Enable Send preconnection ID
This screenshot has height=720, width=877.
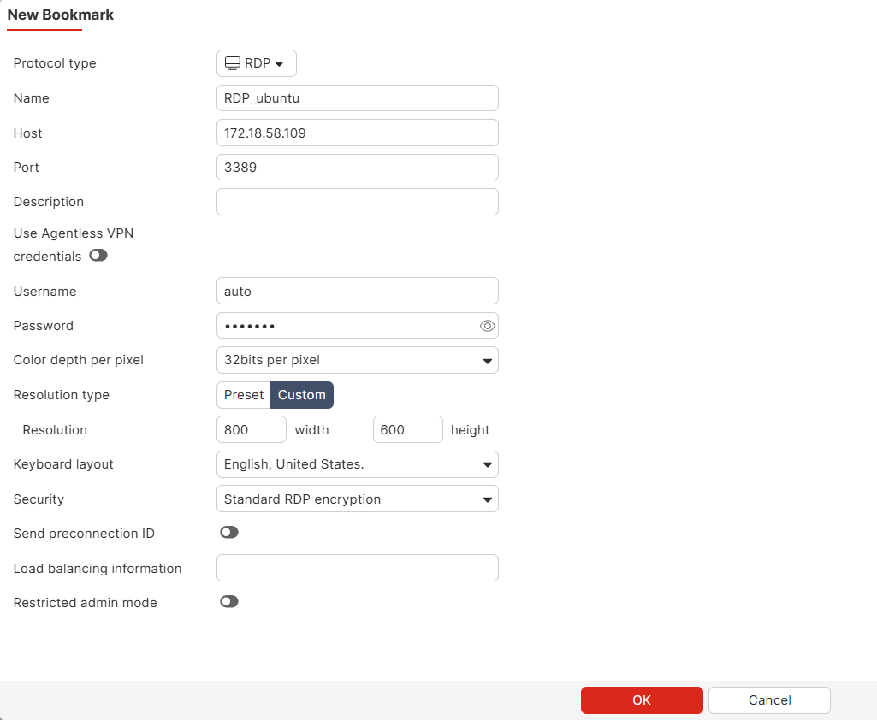point(228,531)
